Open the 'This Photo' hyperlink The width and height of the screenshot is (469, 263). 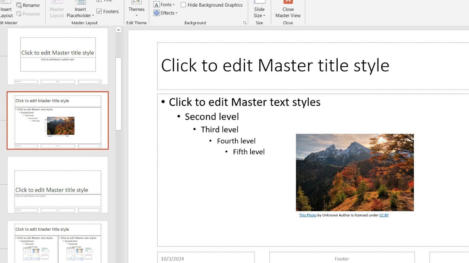tap(308, 215)
